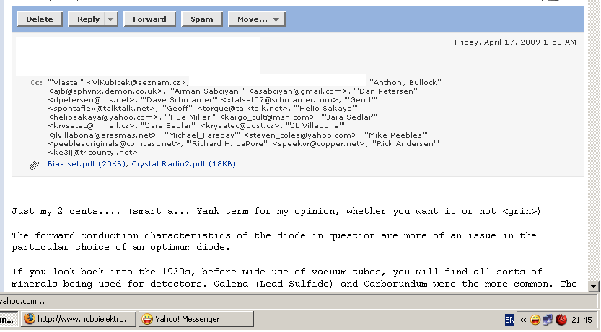Open Yahoo! Messenger tray icon

tap(536, 319)
